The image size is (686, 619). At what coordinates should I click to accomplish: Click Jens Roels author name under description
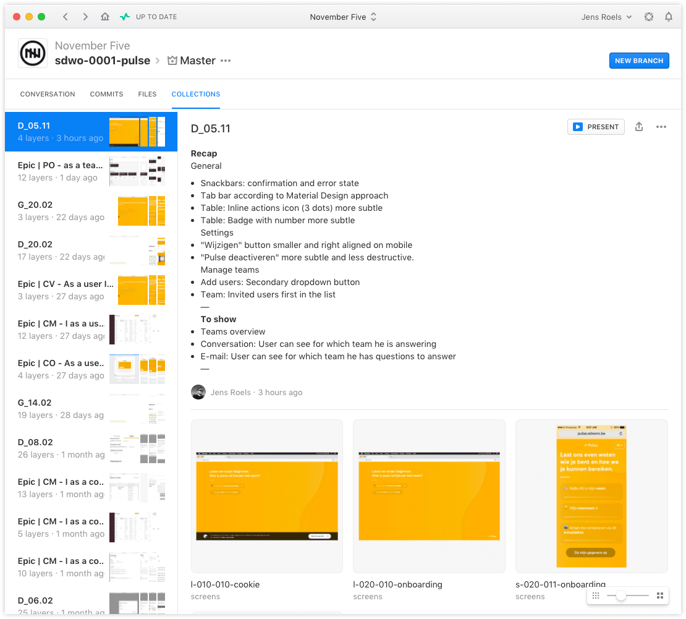coord(231,392)
